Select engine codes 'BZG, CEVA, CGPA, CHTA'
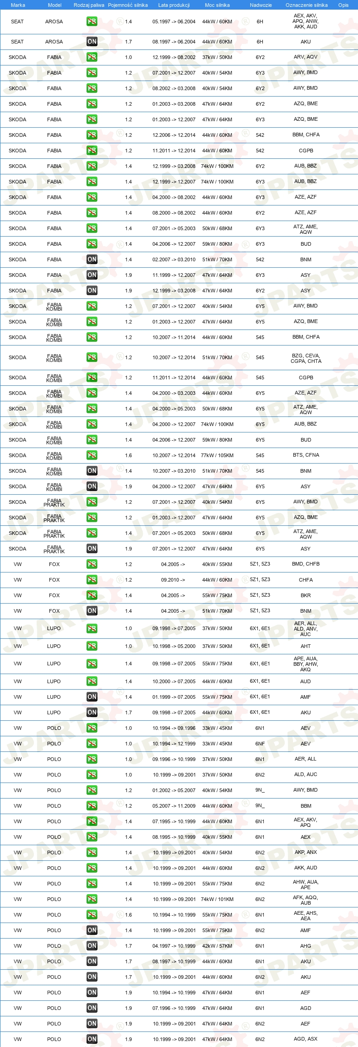This screenshot has height=1047, width=358. (x=306, y=358)
